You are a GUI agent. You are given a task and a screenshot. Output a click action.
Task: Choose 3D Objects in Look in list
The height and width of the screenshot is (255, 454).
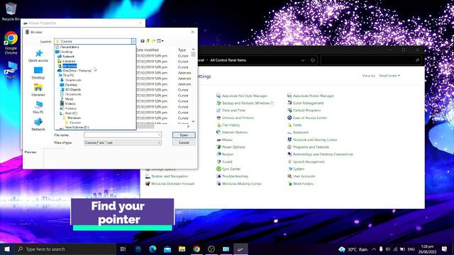72,89
